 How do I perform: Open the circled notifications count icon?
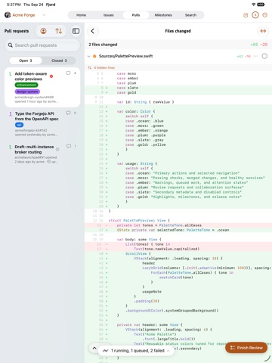(255, 15)
